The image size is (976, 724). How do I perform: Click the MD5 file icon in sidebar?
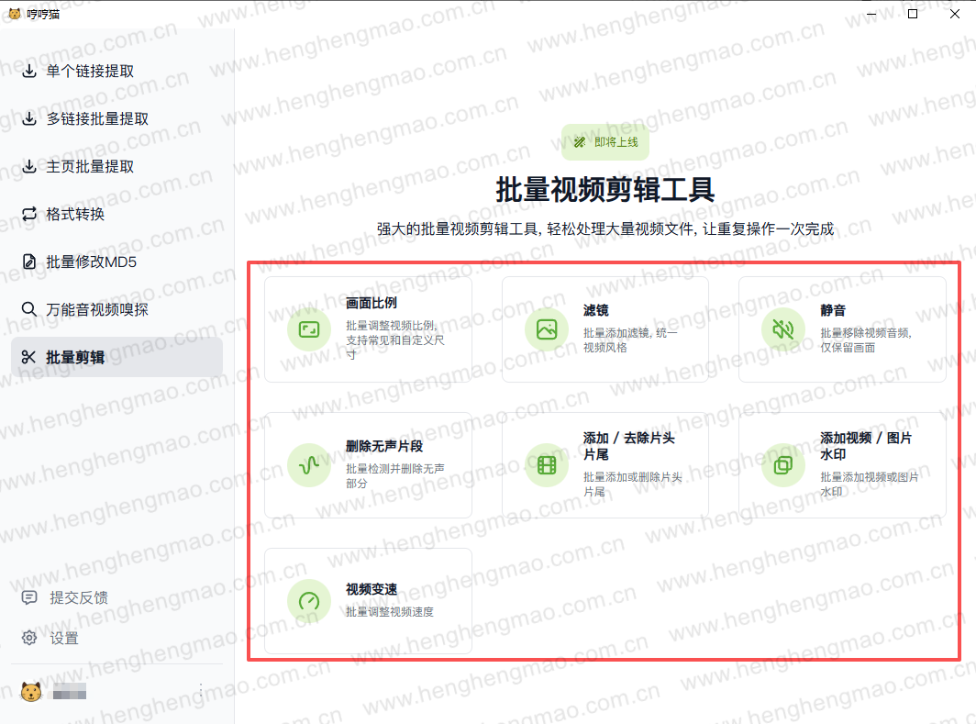(x=29, y=262)
